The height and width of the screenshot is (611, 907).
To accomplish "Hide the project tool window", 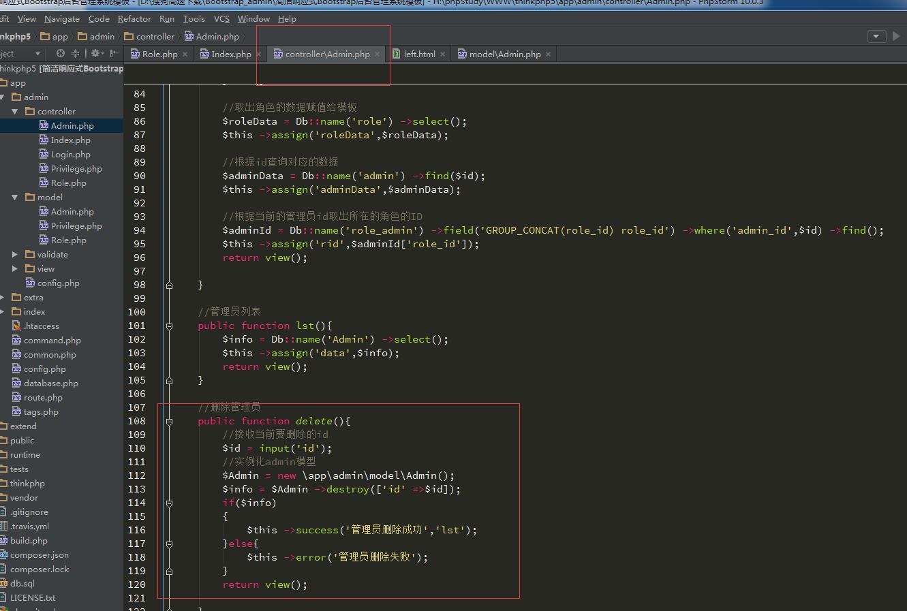I will click(x=114, y=53).
